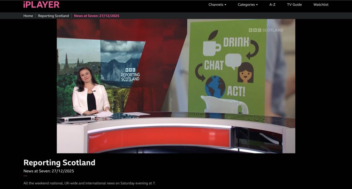Click the caret arrow beside Channels
The image size is (352, 189).
pyautogui.click(x=225, y=5)
